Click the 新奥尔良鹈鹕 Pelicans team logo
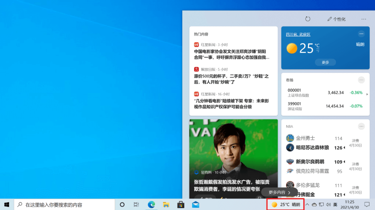The image size is (375, 210). [290, 162]
